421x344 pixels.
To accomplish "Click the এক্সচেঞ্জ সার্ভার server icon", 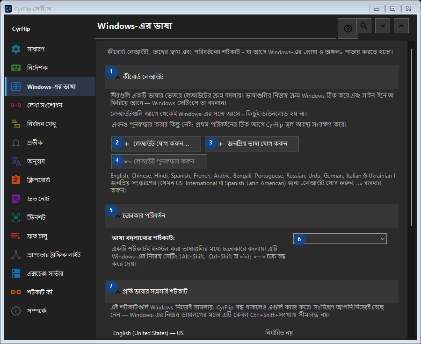I will [16, 273].
